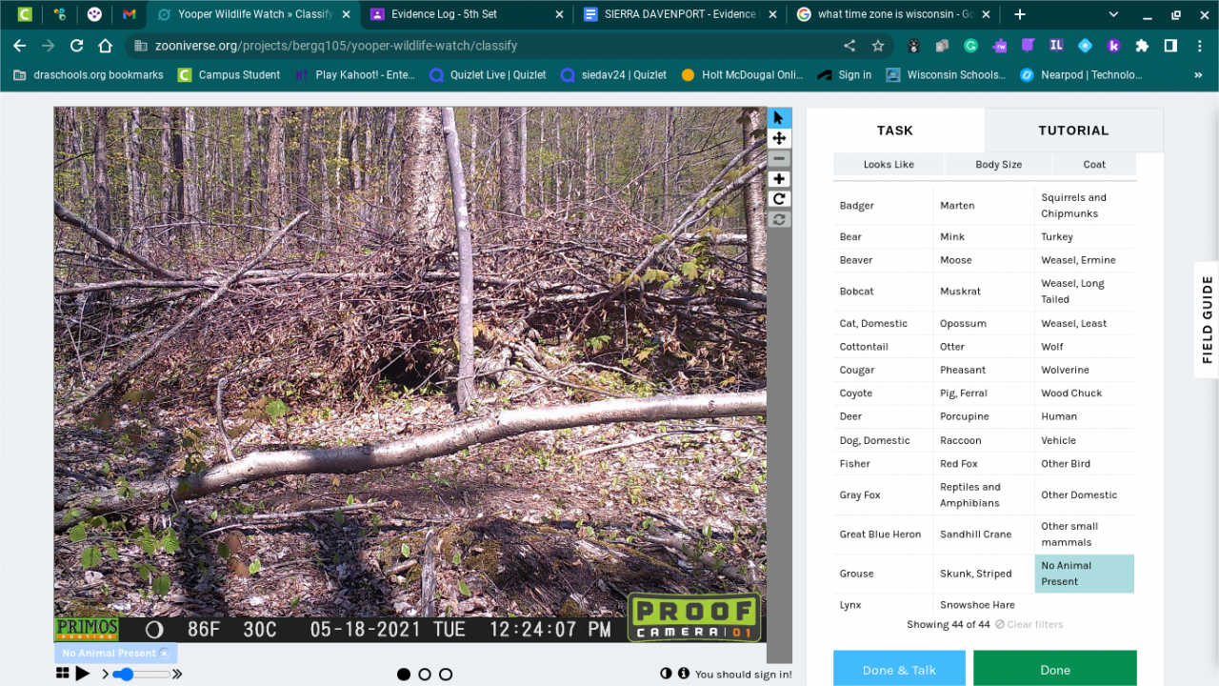Switch to the Tutorial tab
Image resolution: width=1219 pixels, height=686 pixels.
1073,131
